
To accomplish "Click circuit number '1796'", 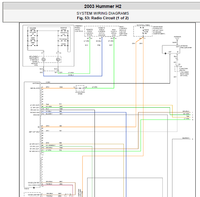I will pyautogui.click(x=99, y=45).
